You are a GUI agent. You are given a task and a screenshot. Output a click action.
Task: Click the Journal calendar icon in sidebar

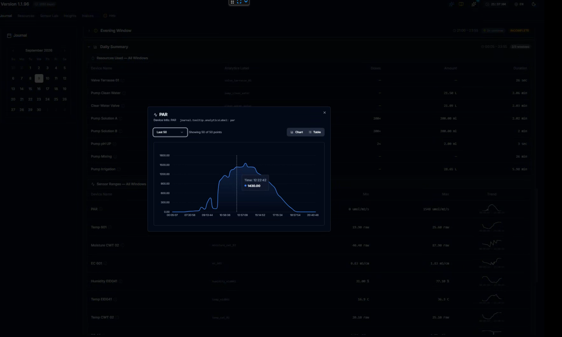pos(9,36)
